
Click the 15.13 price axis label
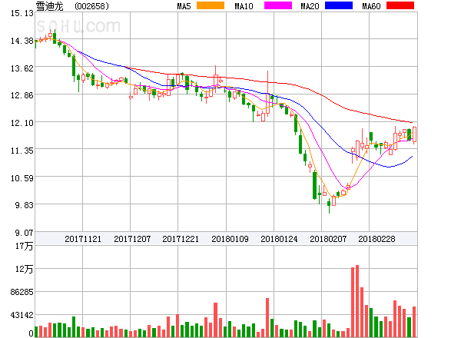point(22,13)
